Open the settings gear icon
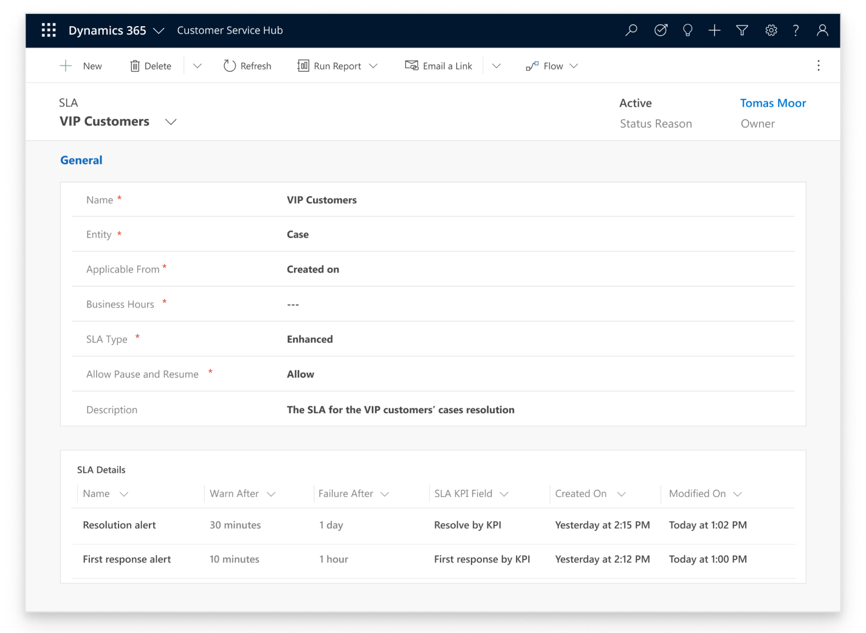The image size is (866, 633). 771,30
